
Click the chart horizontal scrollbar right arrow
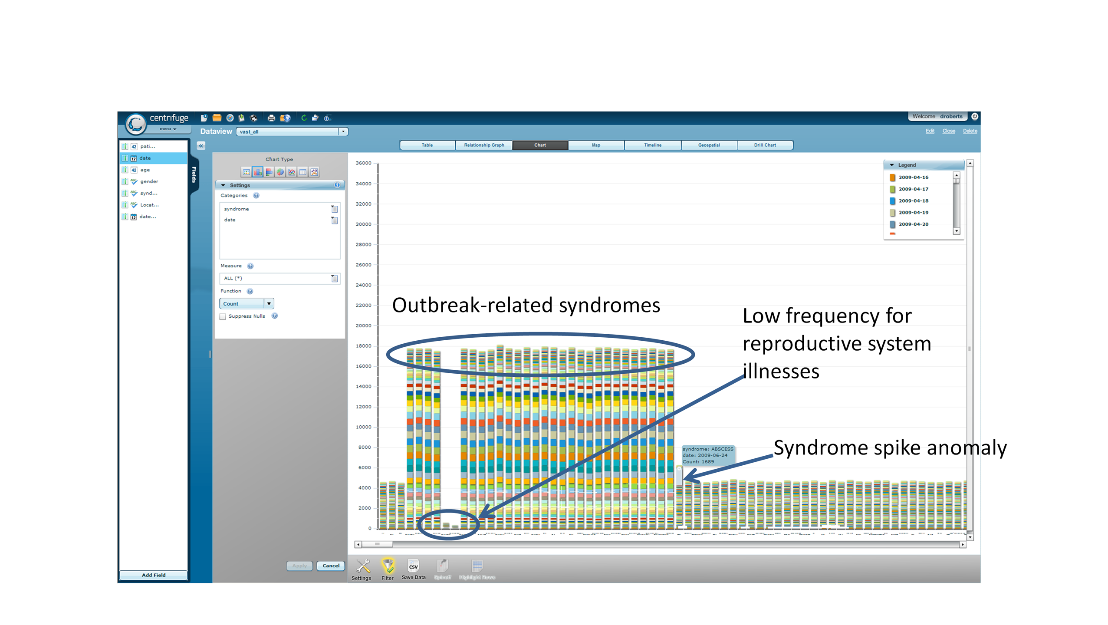(x=962, y=544)
